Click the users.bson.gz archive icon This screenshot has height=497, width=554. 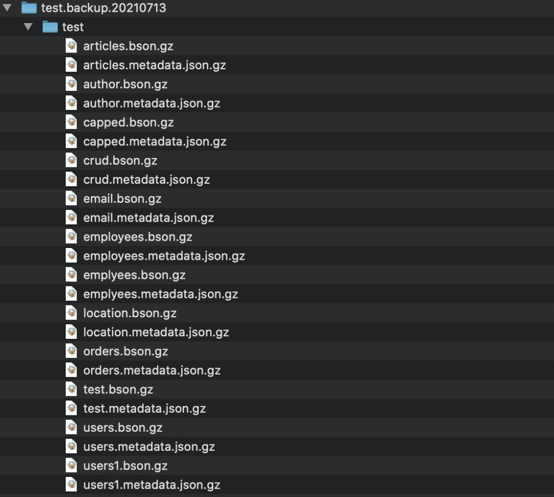point(71,428)
